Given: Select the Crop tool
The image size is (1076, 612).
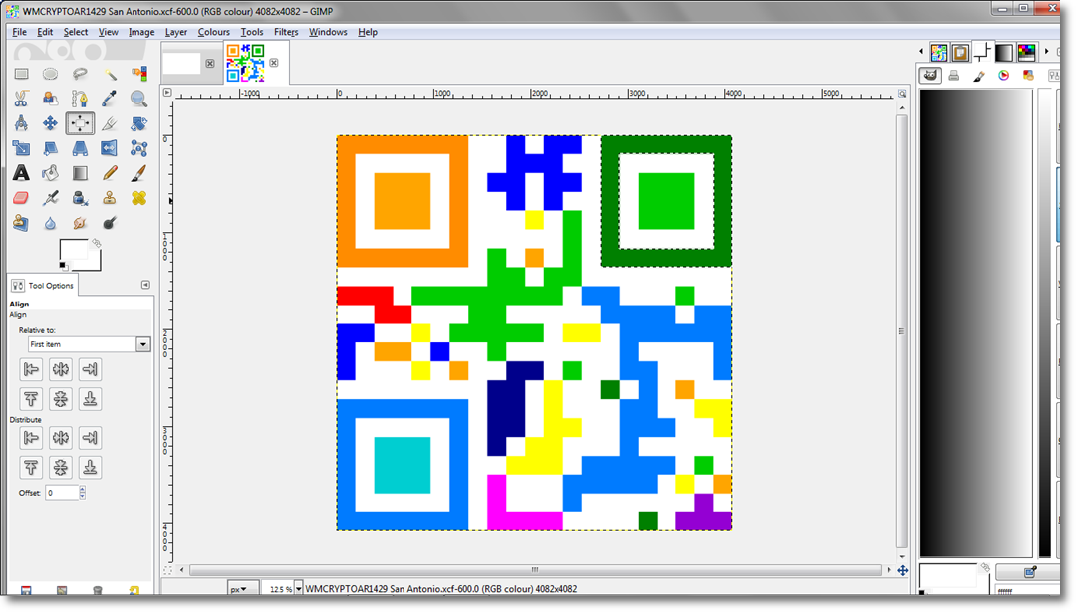Looking at the screenshot, I should coord(110,123).
